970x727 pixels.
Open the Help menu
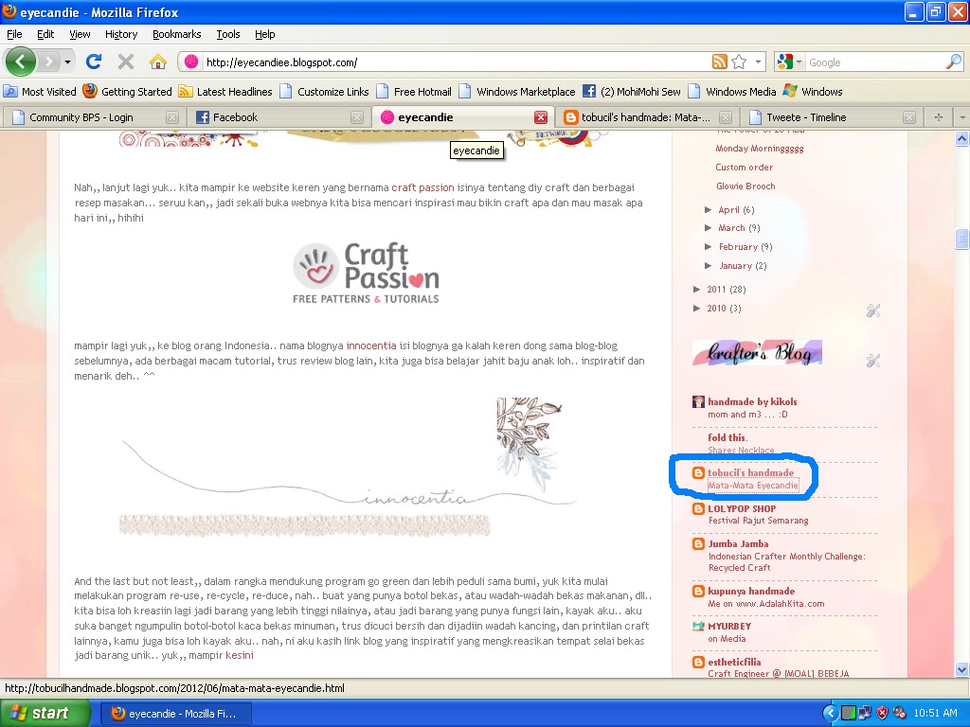(x=265, y=34)
